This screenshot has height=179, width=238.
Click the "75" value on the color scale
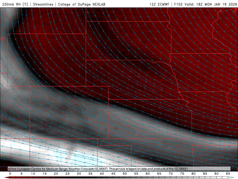[x=182, y=174]
